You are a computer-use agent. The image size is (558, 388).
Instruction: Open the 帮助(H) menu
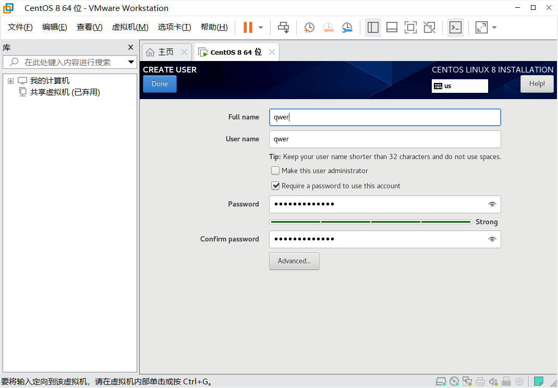click(x=214, y=27)
